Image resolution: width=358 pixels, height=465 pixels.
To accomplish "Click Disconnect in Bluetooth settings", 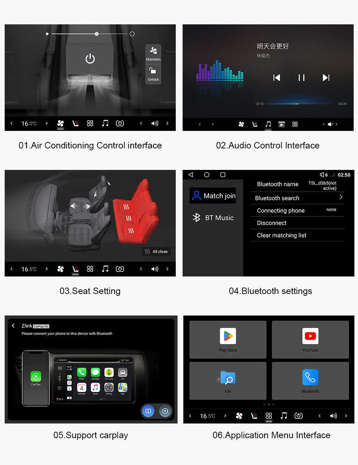I will click(272, 223).
